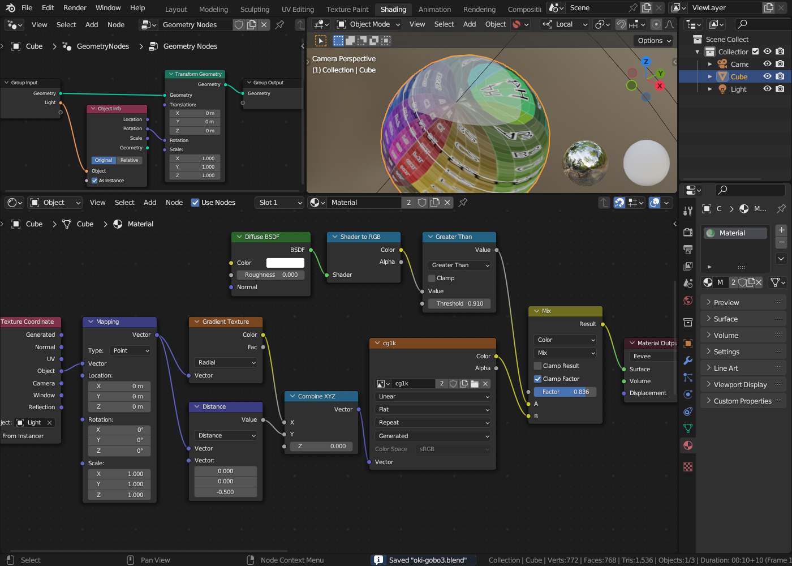Unlink the Material datablock in shader header
This screenshot has width=792, height=566.
pos(447,203)
